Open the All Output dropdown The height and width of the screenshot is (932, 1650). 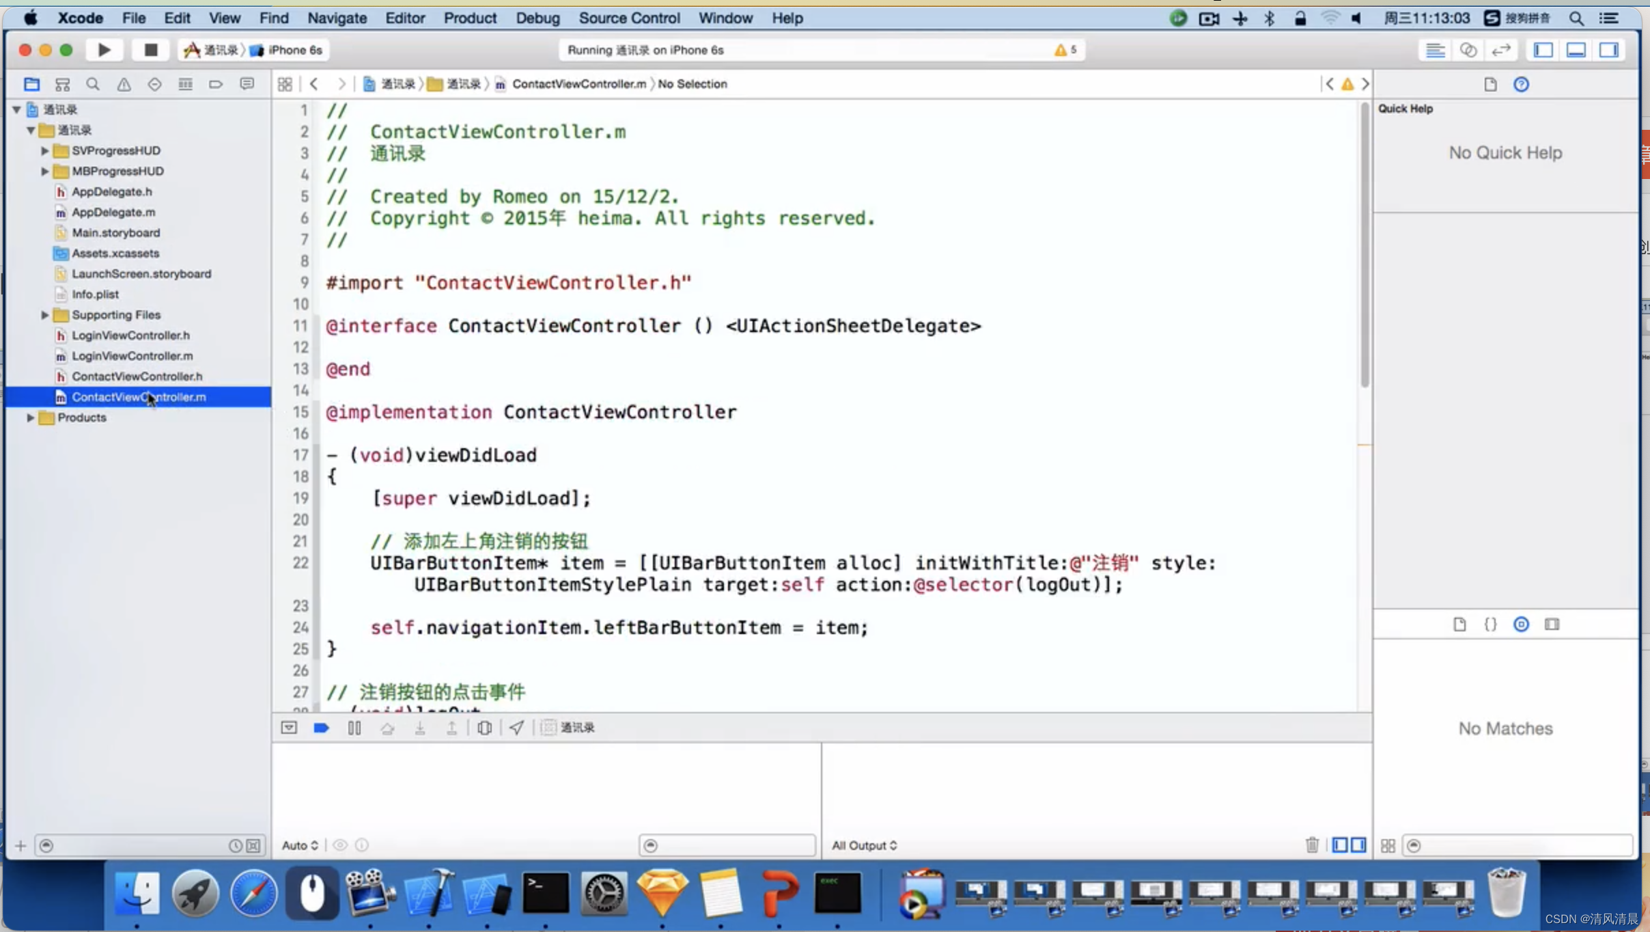point(864,845)
